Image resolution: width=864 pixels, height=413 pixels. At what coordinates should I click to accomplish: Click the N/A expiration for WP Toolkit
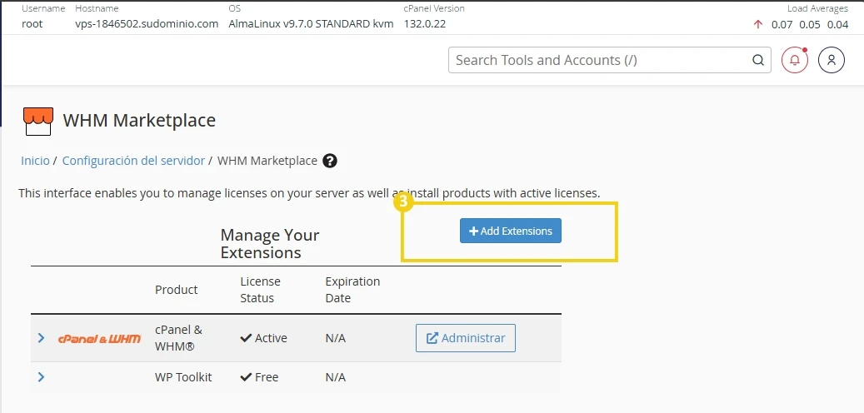(336, 377)
